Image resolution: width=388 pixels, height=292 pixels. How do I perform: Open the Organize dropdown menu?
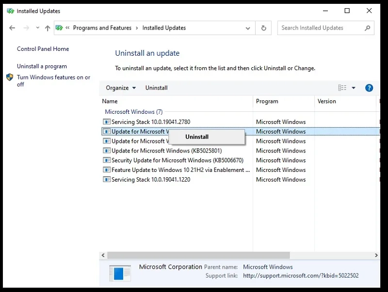(121, 88)
